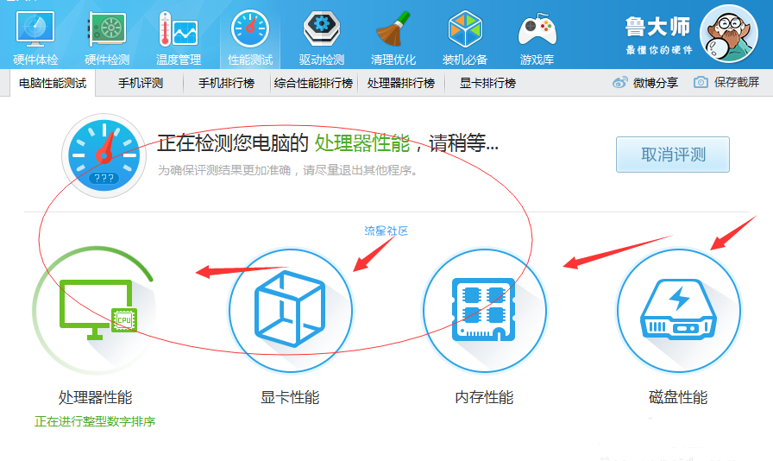Click the 鲁大师 logo text
This screenshot has width=773, height=461.
[657, 26]
